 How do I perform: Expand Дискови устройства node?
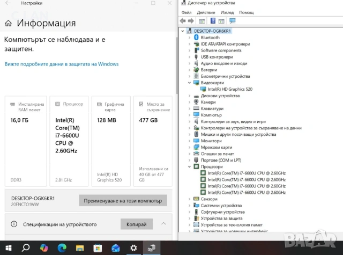click(x=189, y=96)
